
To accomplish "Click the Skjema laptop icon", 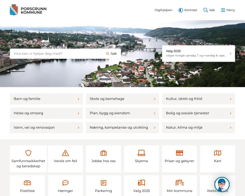I will pos(141,153).
